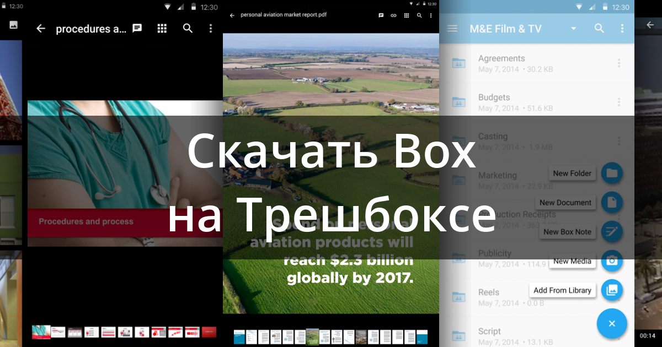Go back from personal aviation market report.pdf
Image resolution: width=662 pixels, height=347 pixels.
(x=232, y=15)
